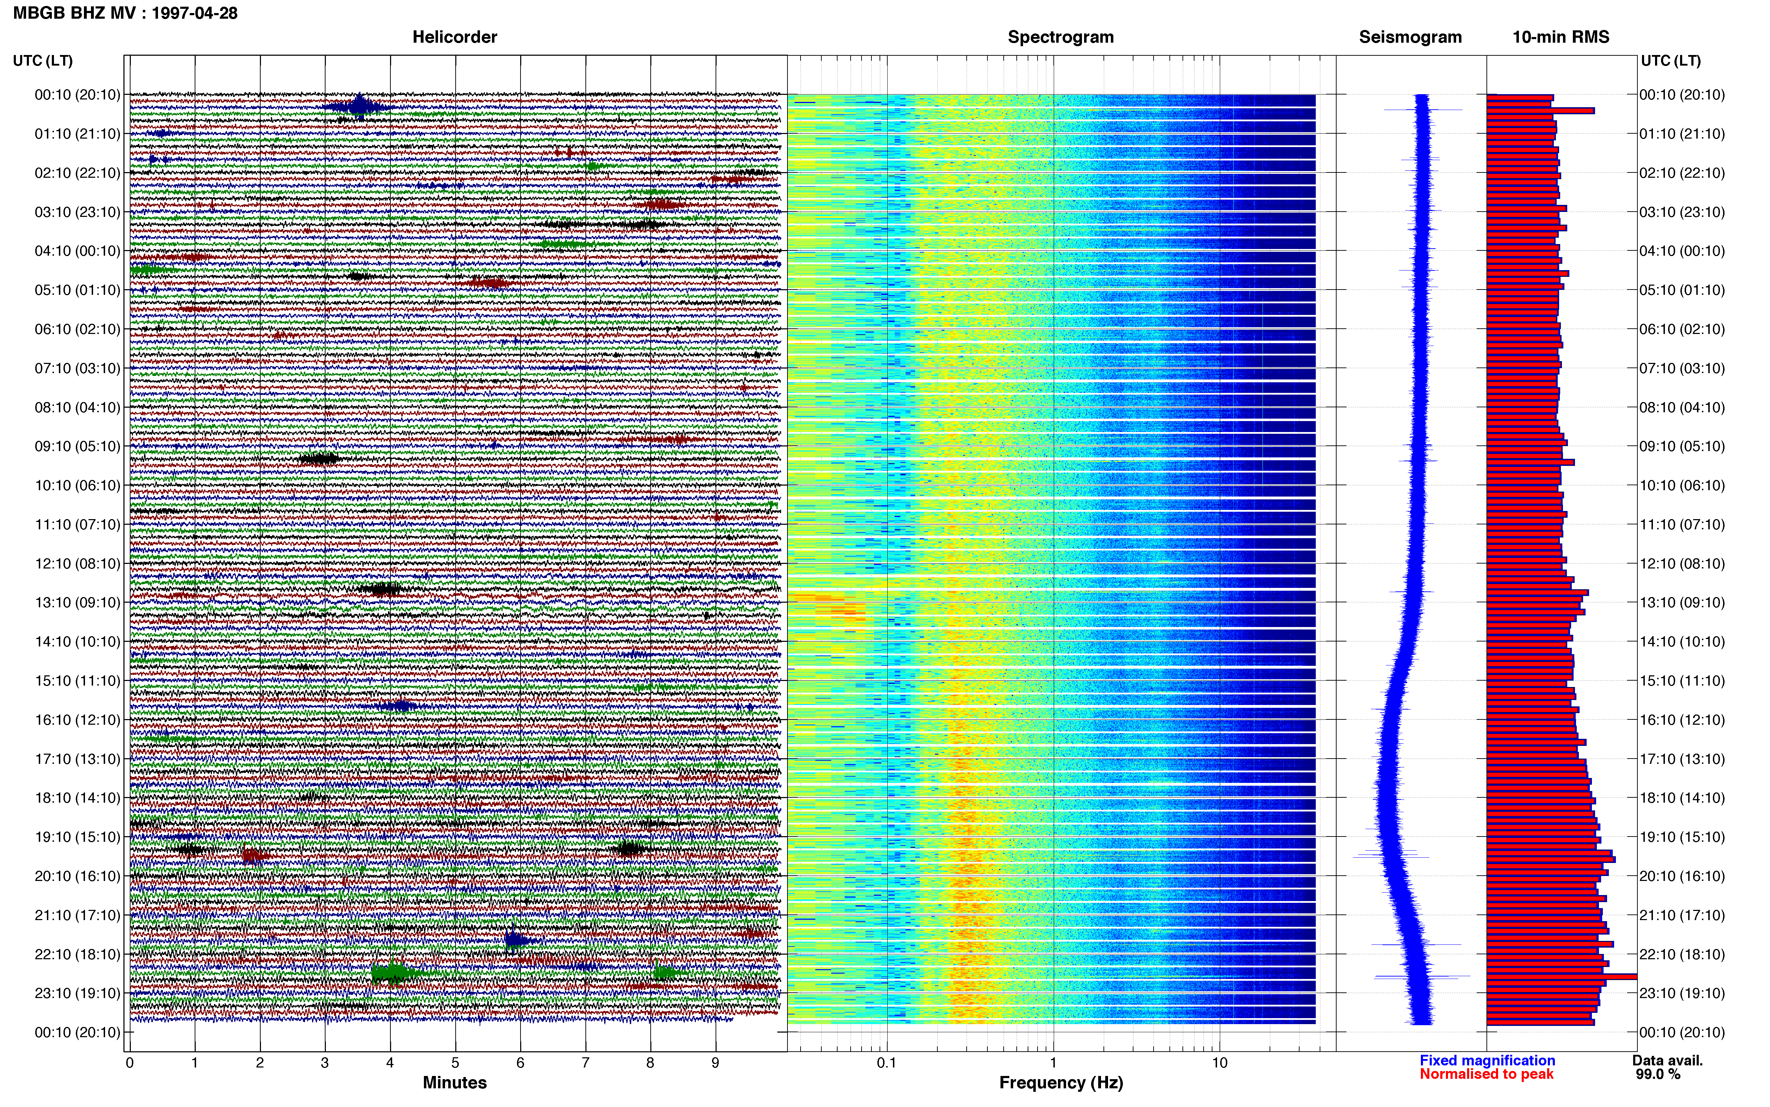Click left time label '18:10 (14:10)'
1770x1107 pixels.
tap(78, 797)
